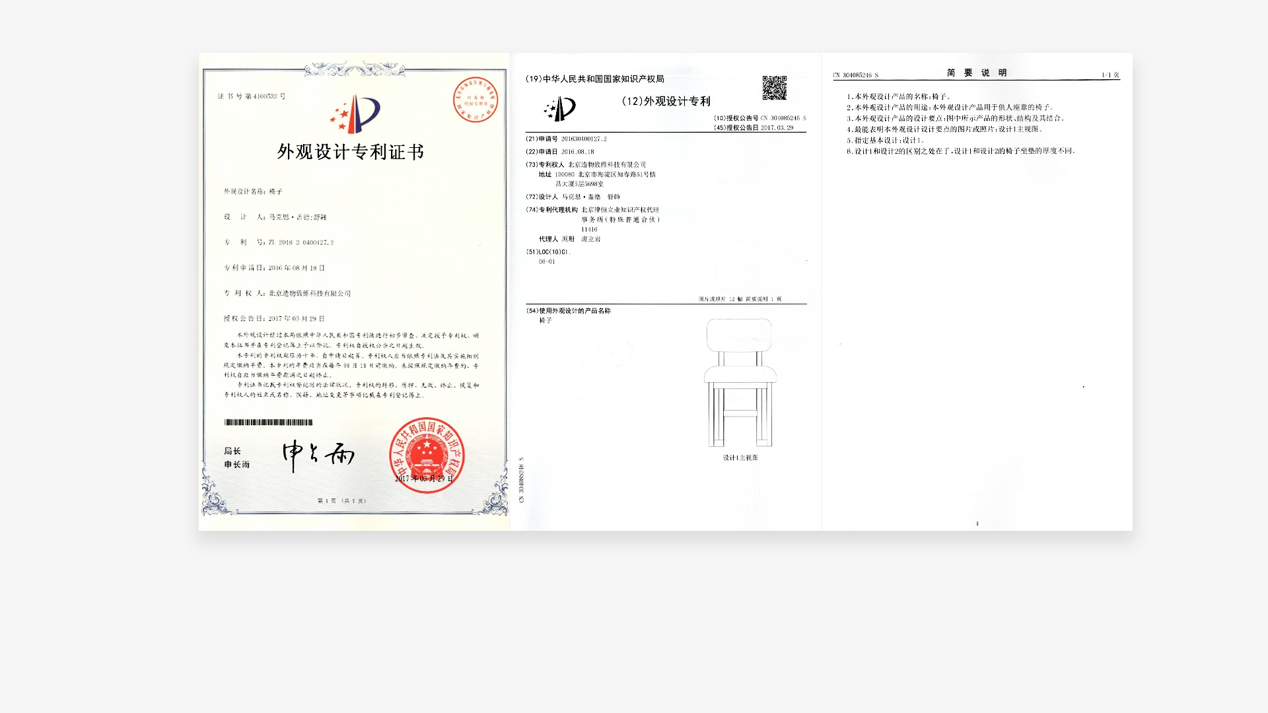The height and width of the screenshot is (713, 1268).
Task: Click 专利申请日：2016年08月18日
Action: pyautogui.click(x=275, y=268)
